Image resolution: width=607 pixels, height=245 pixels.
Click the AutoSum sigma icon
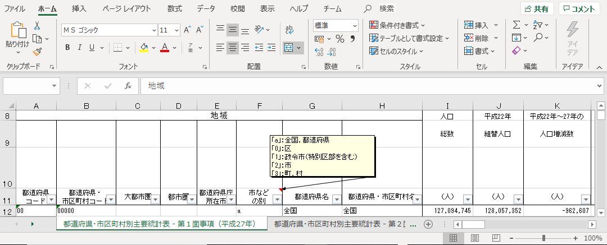tap(516, 25)
